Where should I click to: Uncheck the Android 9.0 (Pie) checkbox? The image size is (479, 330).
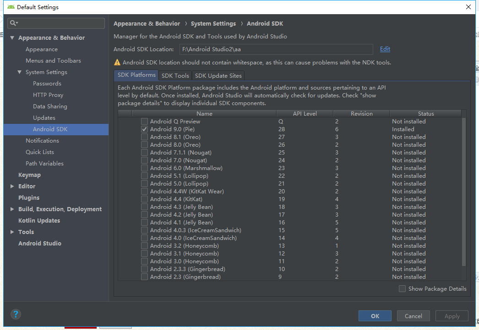point(145,129)
